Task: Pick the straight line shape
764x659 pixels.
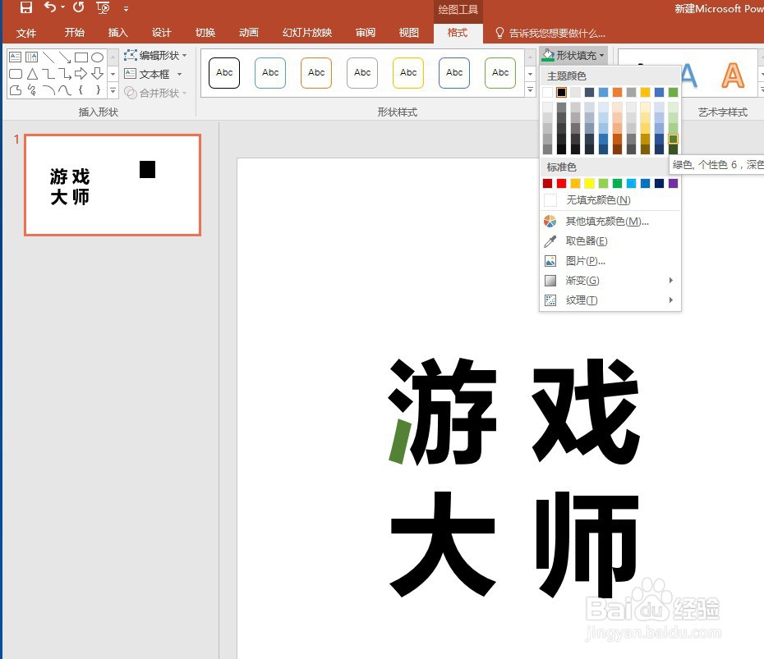Action: click(x=48, y=57)
